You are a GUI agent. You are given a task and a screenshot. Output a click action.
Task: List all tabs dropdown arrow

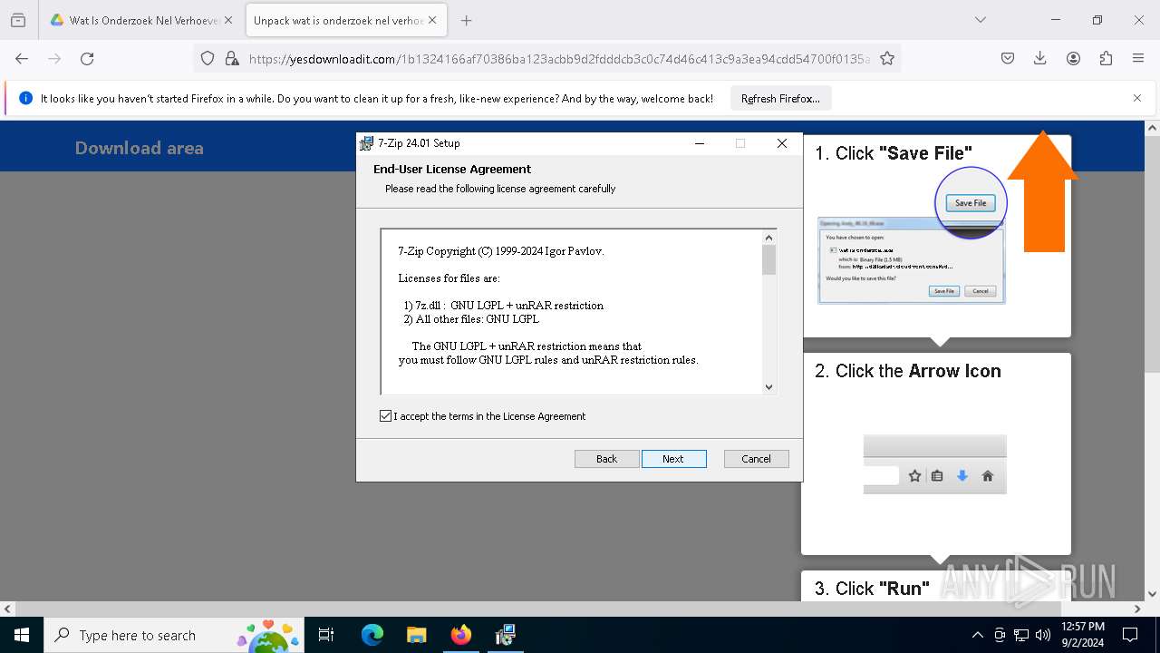pos(980,20)
